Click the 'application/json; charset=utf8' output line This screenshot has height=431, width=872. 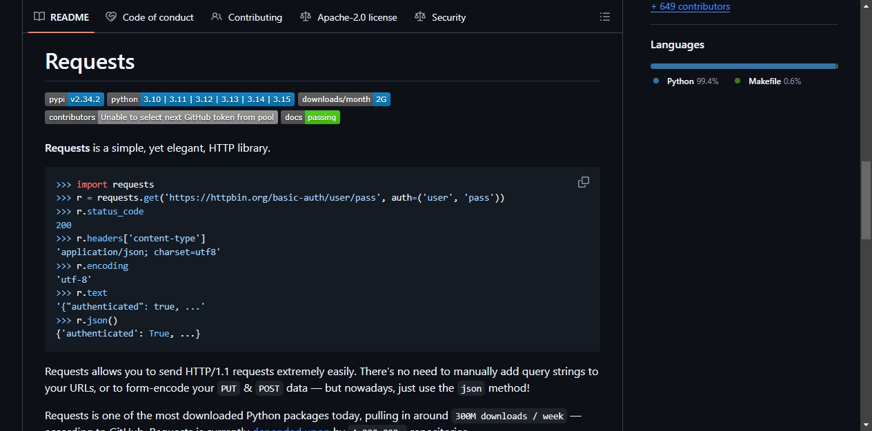(138, 252)
